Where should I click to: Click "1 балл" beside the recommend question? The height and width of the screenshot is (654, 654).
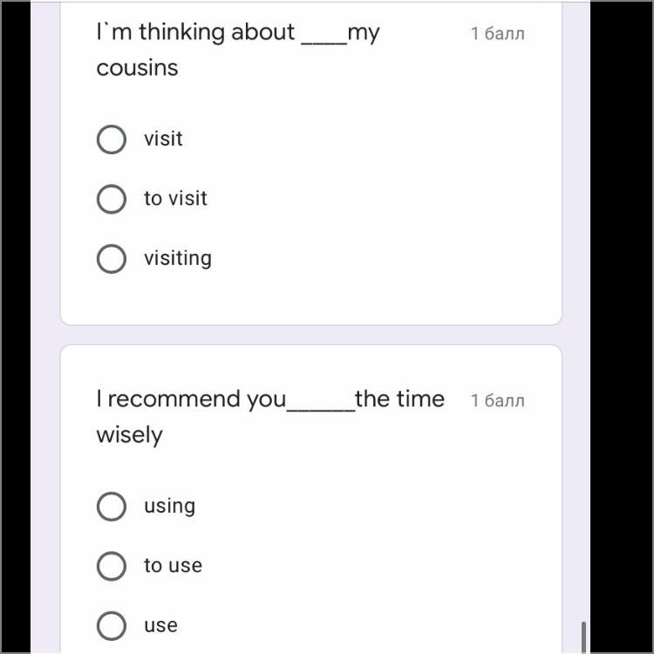(498, 401)
